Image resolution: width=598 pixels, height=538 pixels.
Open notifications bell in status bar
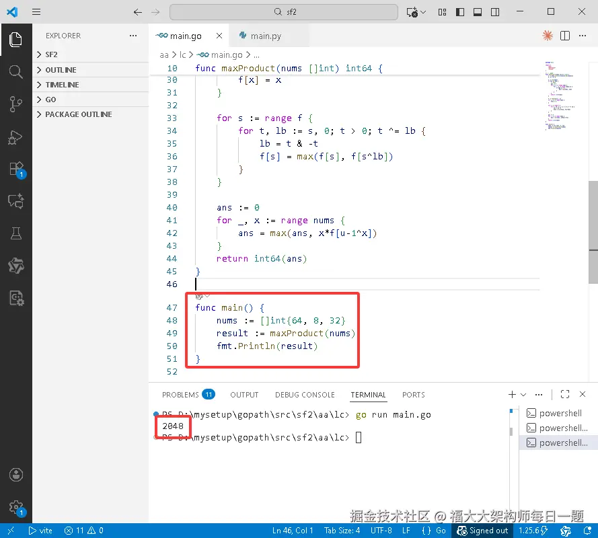(588, 531)
